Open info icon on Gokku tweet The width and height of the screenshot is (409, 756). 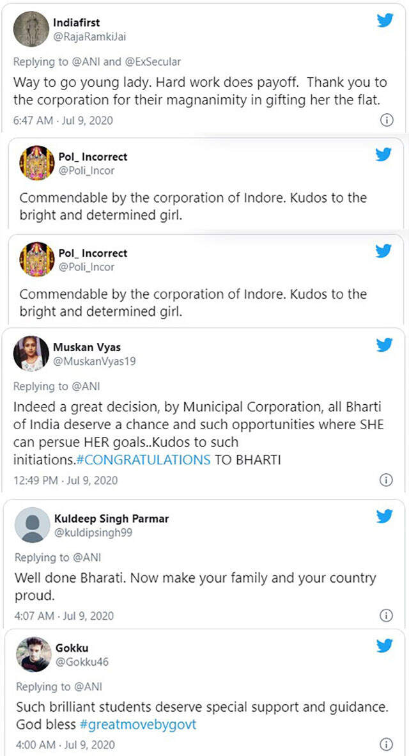click(386, 744)
